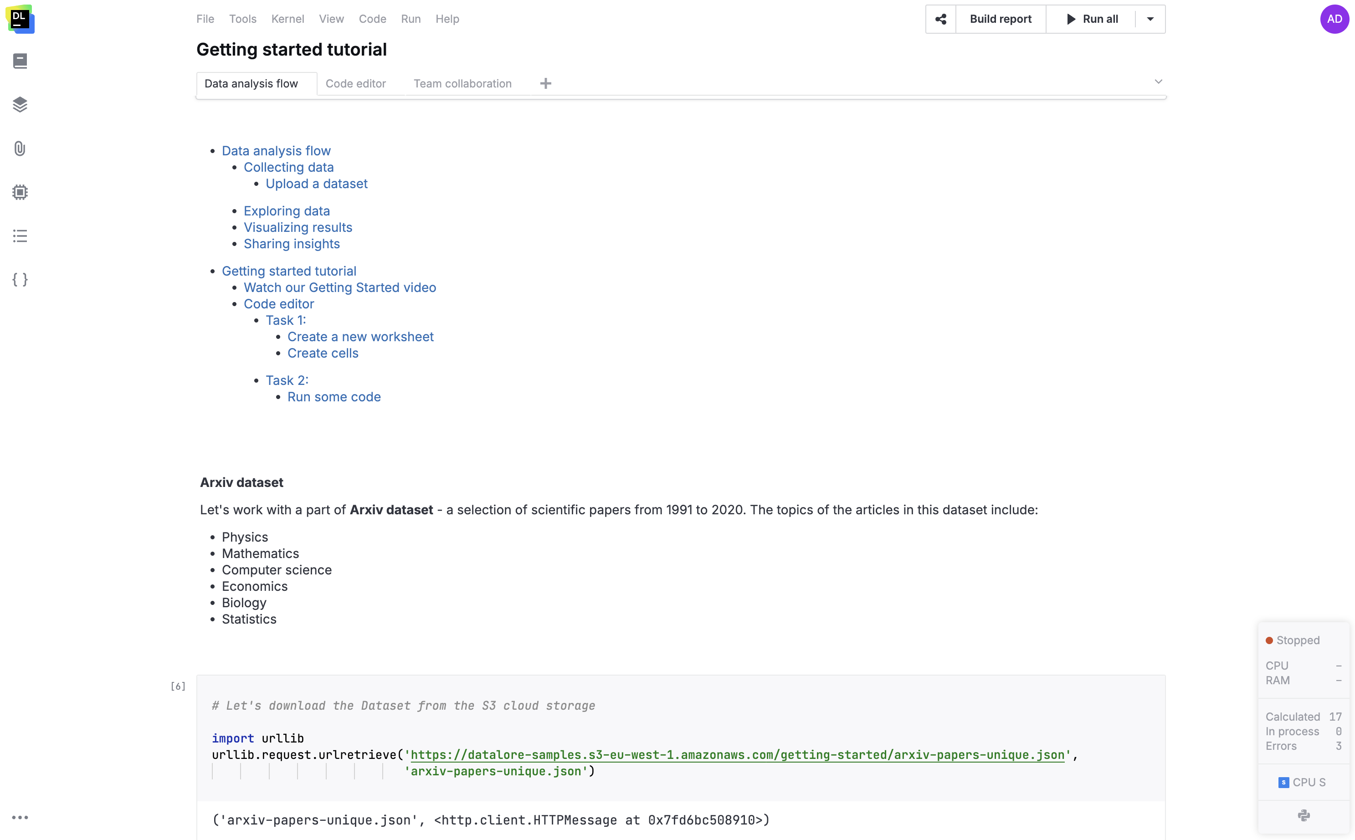
Task: Select the notebook icon in the sidebar
Action: click(x=20, y=60)
